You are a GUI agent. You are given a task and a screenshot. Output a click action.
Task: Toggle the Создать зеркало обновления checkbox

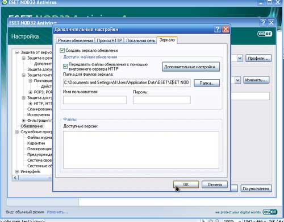[x=62, y=50]
